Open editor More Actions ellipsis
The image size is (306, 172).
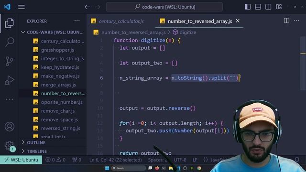pos(296,21)
